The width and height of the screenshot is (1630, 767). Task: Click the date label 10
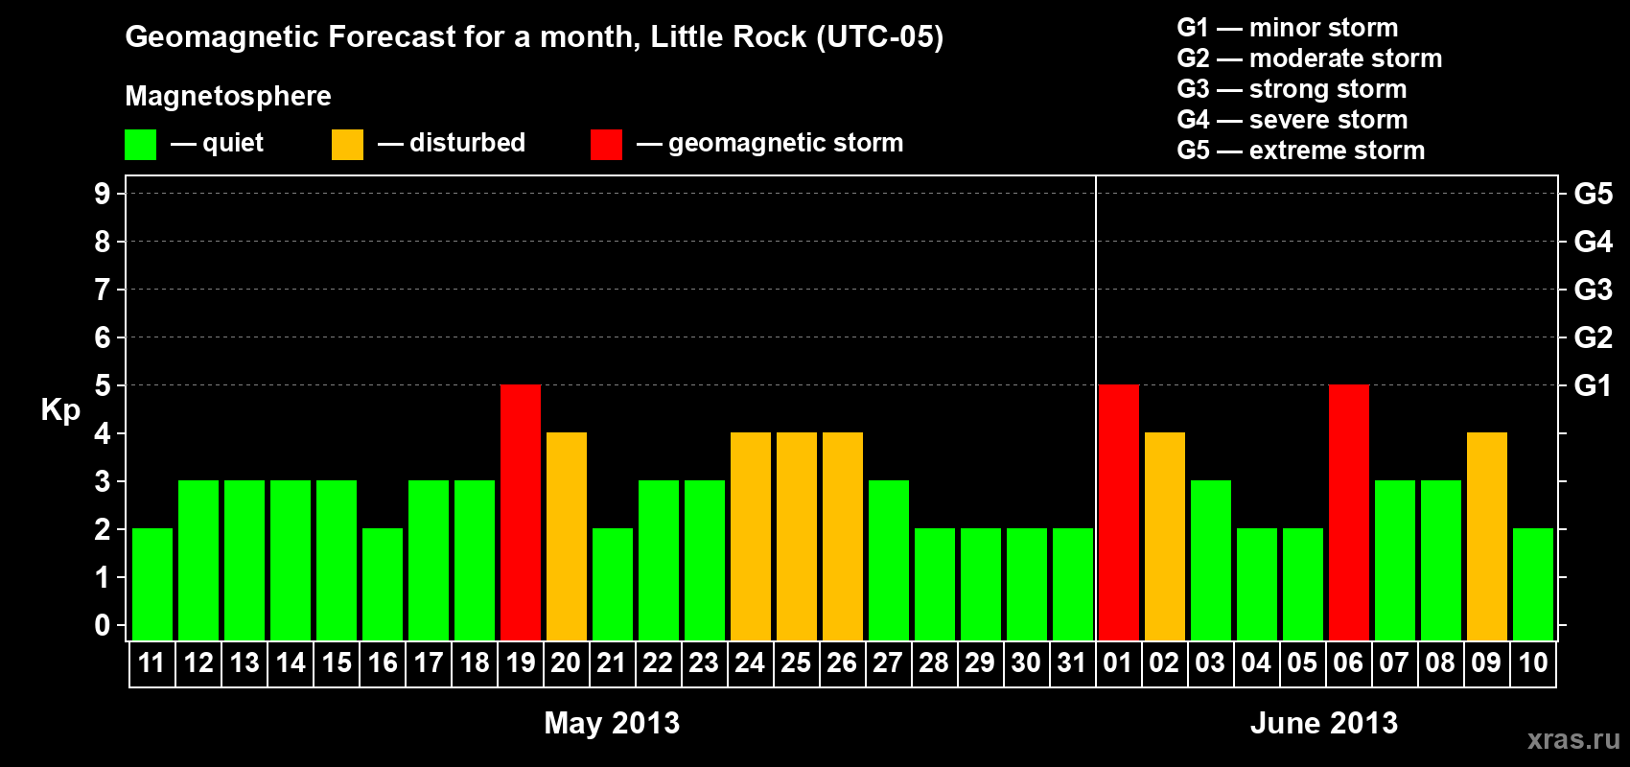pyautogui.click(x=1533, y=663)
